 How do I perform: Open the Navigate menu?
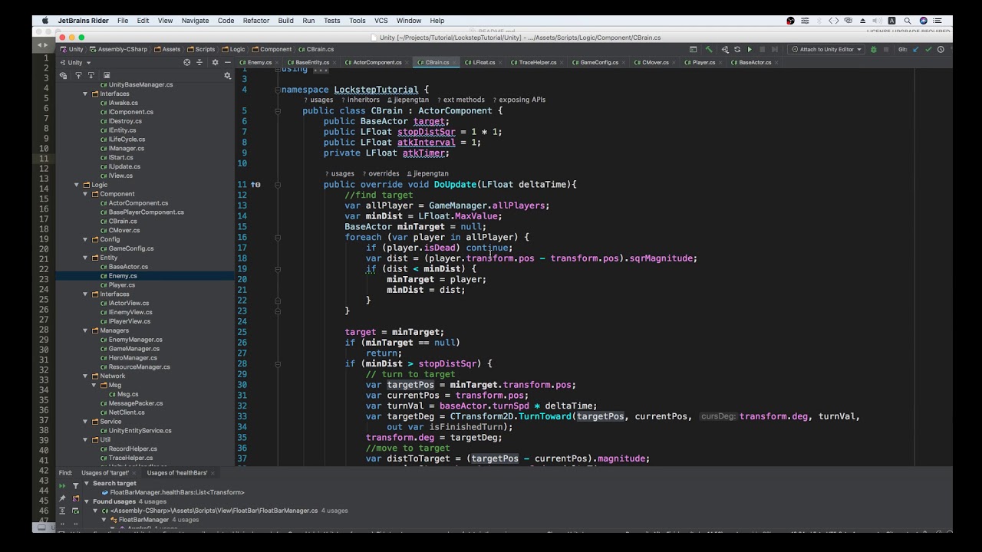click(x=195, y=21)
